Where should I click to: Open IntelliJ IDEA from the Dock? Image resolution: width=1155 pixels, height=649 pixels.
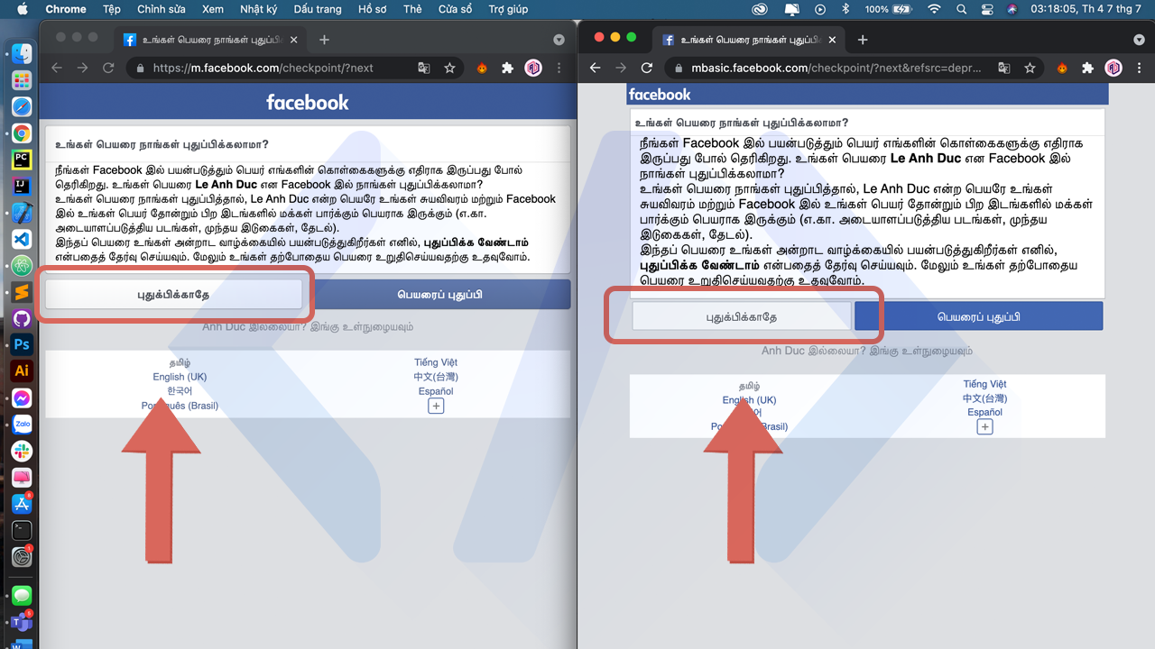click(x=22, y=187)
